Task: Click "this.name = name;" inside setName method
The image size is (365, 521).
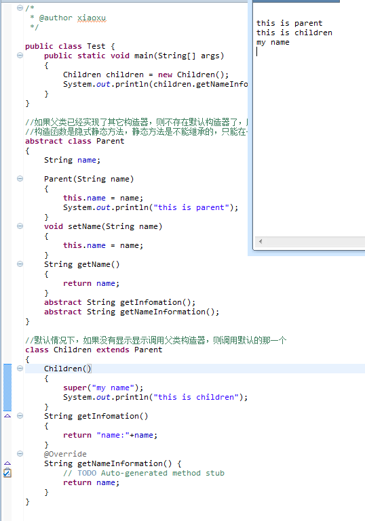Action: pyautogui.click(x=103, y=245)
